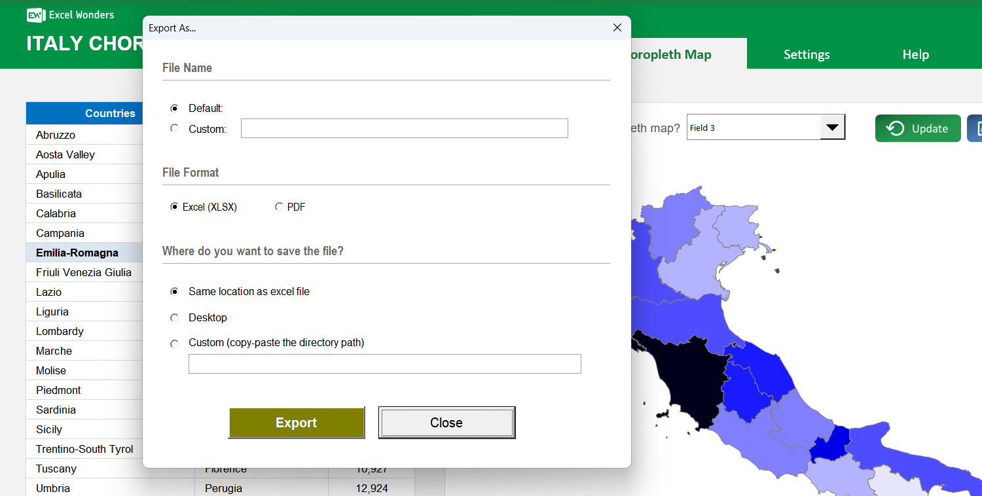Choose PDF as the file format
Viewport: 982px width, 496px height.
click(279, 206)
